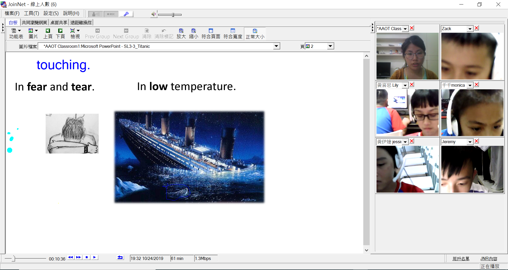Click the whiteboard scroll up arrow
This screenshot has height=270, width=508.
(366, 56)
